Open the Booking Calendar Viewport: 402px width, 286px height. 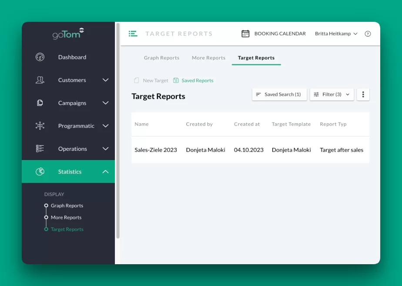click(x=274, y=34)
